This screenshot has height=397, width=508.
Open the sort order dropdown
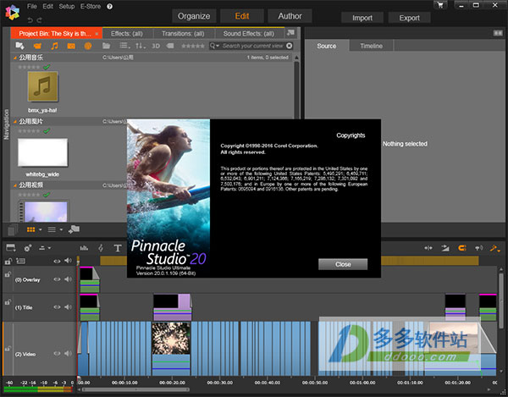coord(141,46)
